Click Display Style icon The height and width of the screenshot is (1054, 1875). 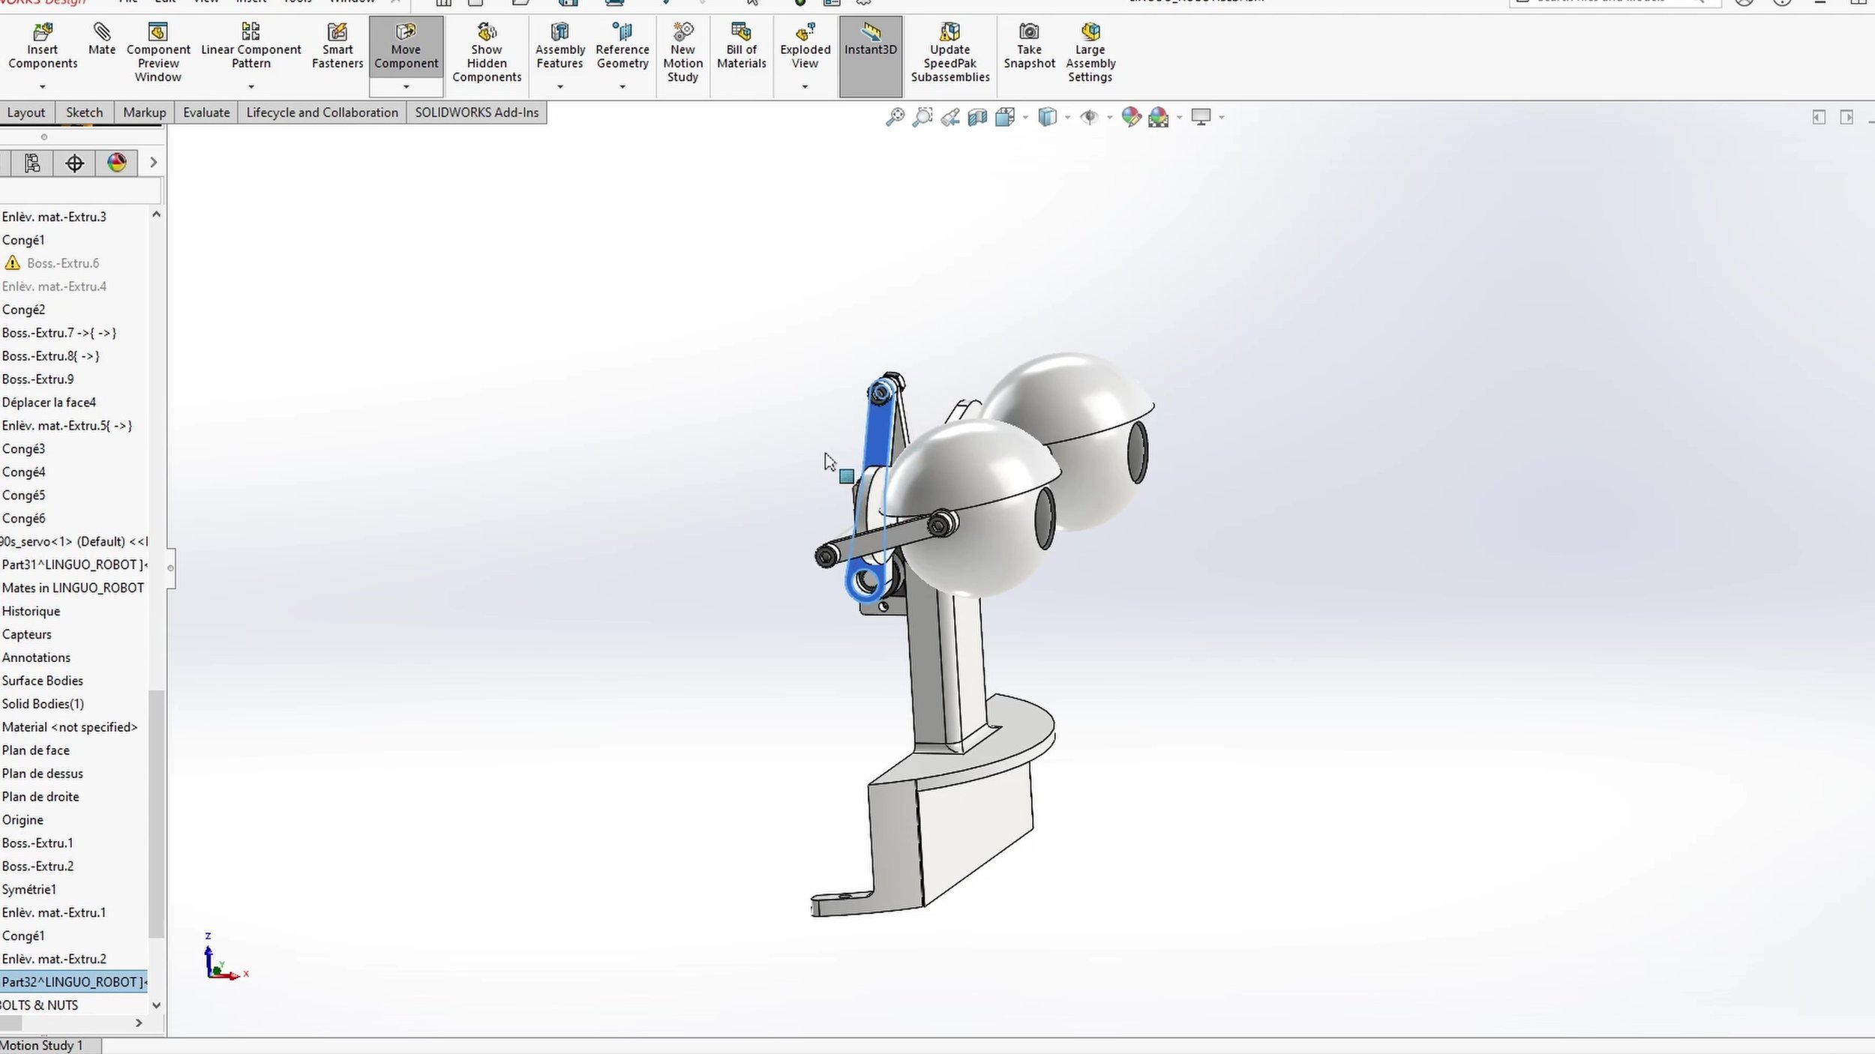1048,117
